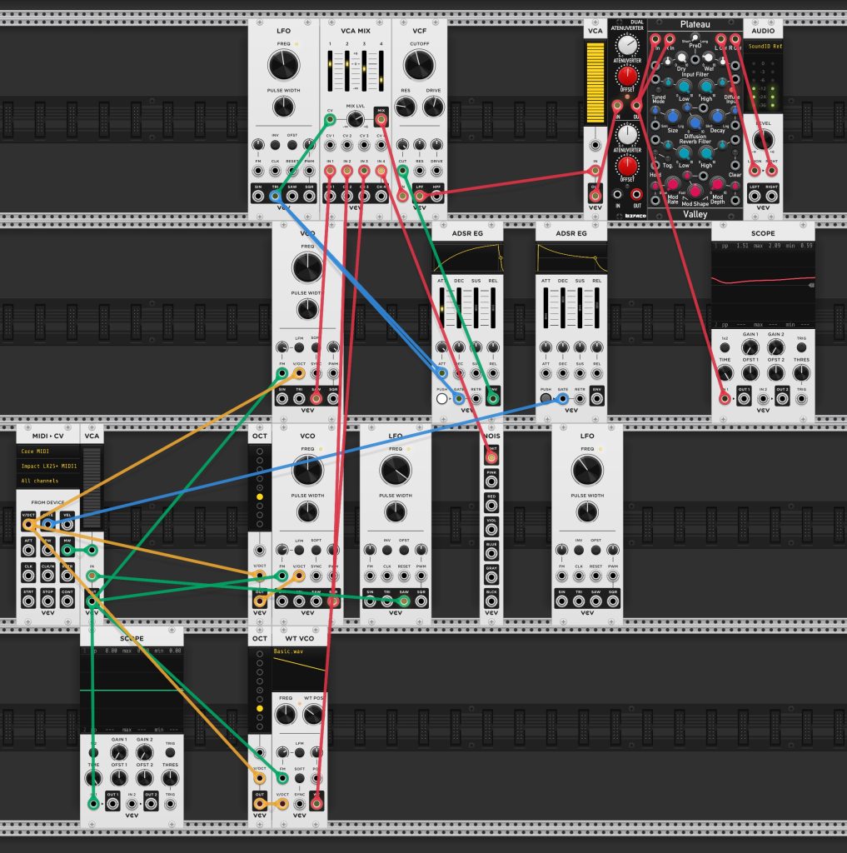847x853 pixels.
Task: Open the Basic.wav wavetable display on WT VCO
Action: pos(299,670)
